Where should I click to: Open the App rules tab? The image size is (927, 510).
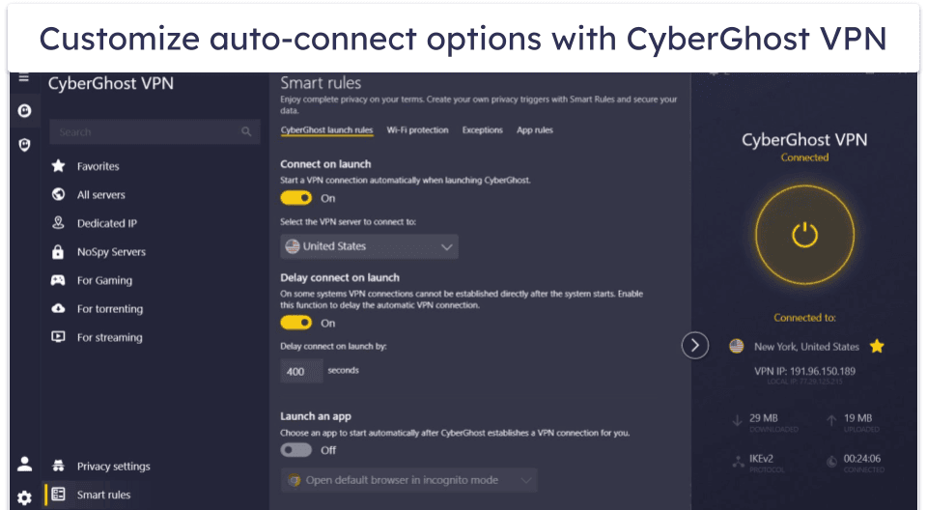535,129
